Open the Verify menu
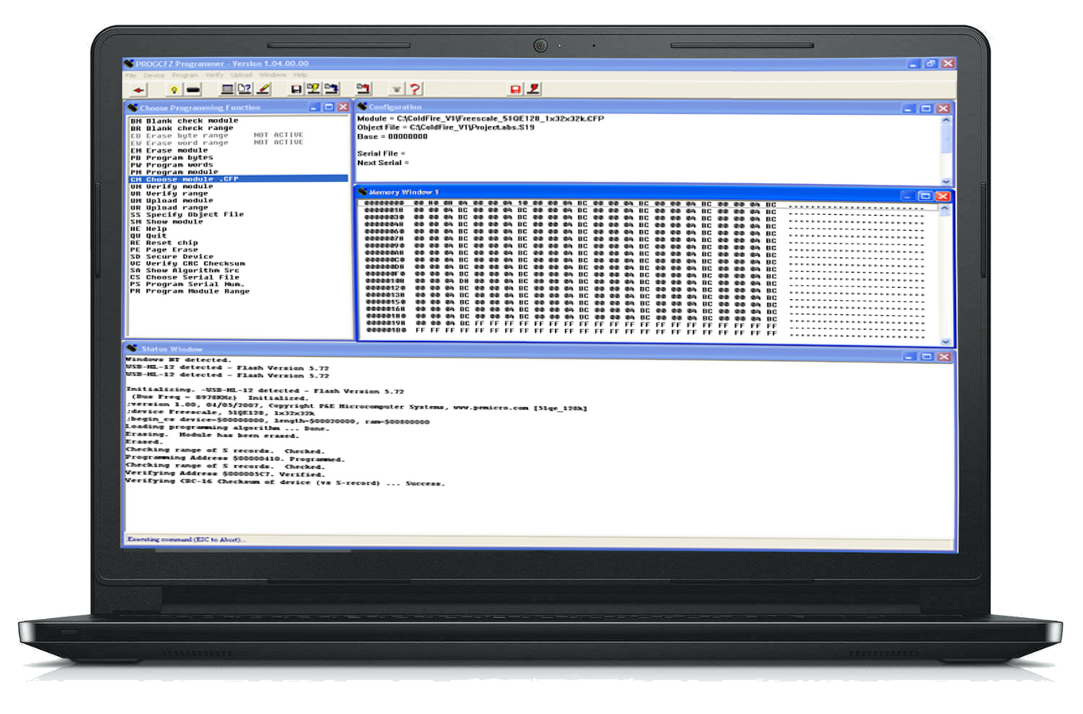 pos(213,75)
